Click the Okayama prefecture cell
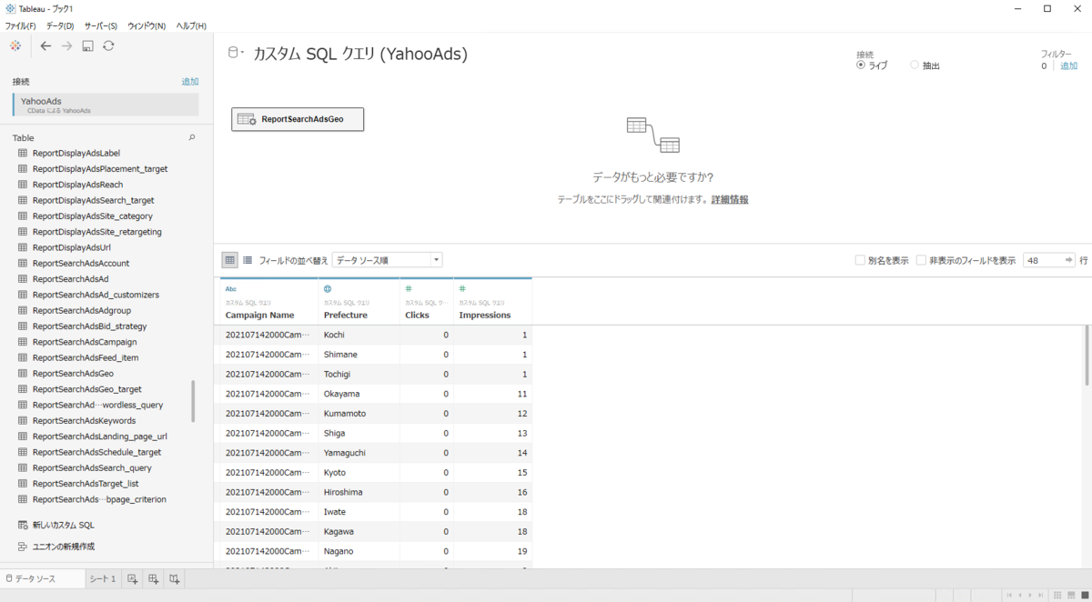 pyautogui.click(x=359, y=394)
